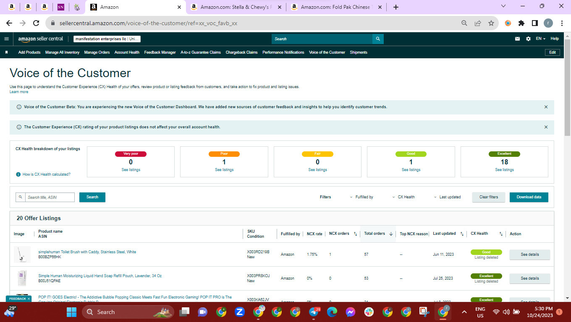This screenshot has width=571, height=322.
Task: Click the simplehuman Toilet Brush thumbnail
Action: click(22, 254)
